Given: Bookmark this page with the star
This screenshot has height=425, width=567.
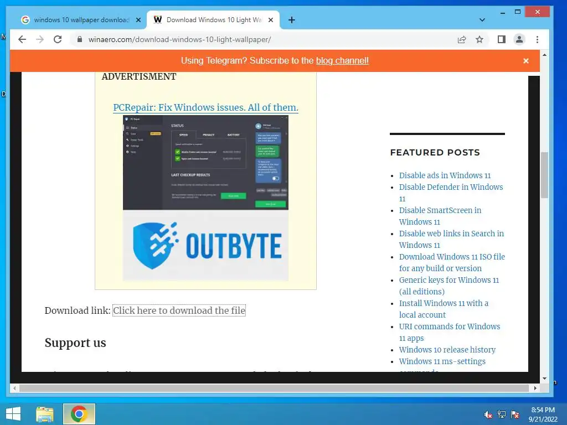Looking at the screenshot, I should point(480,39).
